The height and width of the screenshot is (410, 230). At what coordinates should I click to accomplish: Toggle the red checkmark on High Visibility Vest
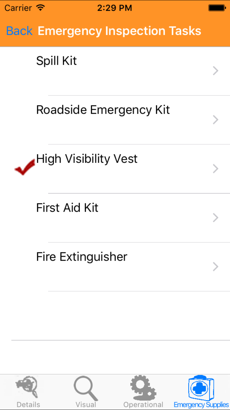click(25, 168)
